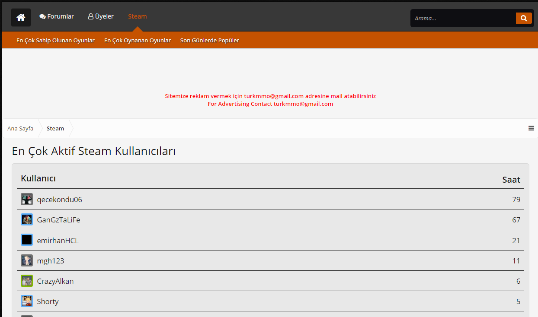This screenshot has height=317, width=538.
Task: Click qecekondu06's avatar image
Action: tap(27, 199)
